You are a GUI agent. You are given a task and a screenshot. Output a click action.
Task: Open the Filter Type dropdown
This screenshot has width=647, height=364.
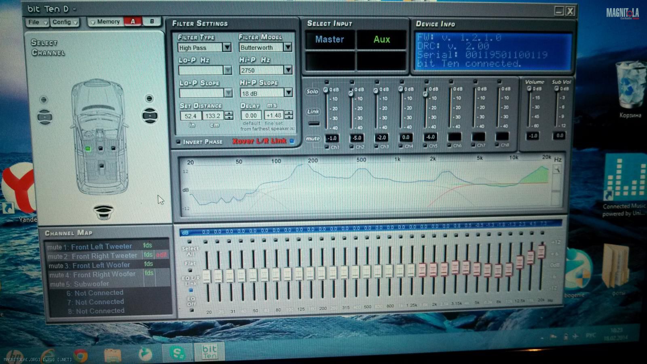tap(227, 48)
